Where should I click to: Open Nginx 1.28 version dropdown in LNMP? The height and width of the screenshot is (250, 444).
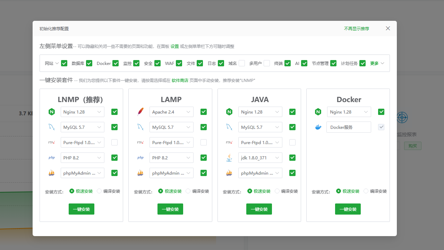tap(83, 112)
